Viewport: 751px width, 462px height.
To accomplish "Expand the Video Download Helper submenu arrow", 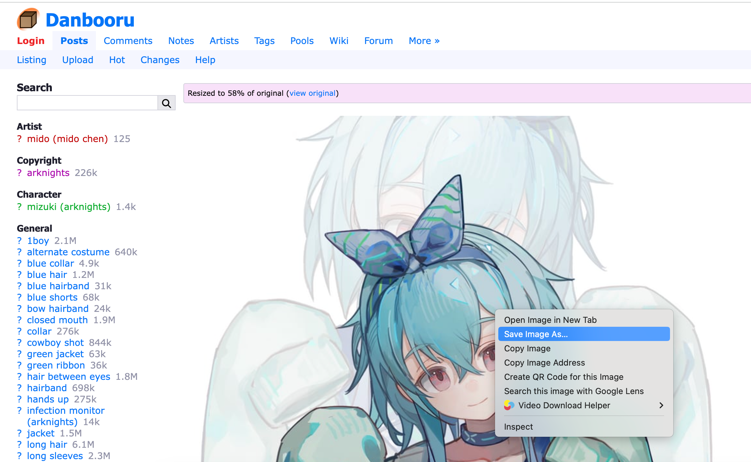I will click(x=661, y=405).
